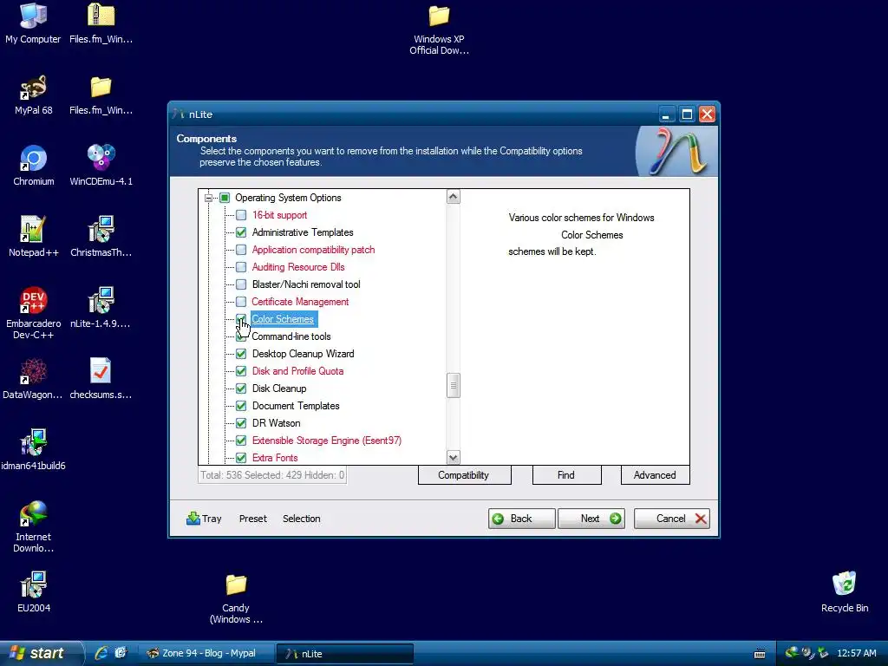This screenshot has width=888, height=666.
Task: Check Blaster/Nachi removal tool checkbox
Action: [x=241, y=284]
